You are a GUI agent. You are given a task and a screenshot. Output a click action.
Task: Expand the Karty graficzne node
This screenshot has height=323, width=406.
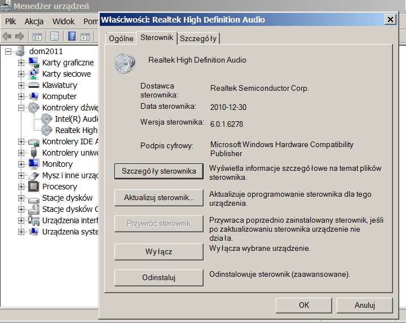[x=21, y=63]
